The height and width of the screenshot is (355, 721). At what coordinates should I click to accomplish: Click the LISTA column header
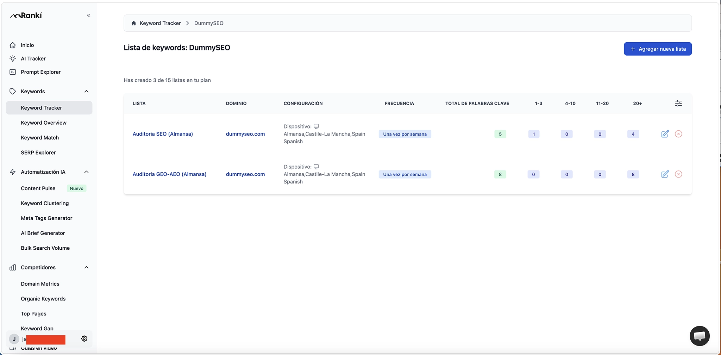tap(139, 103)
